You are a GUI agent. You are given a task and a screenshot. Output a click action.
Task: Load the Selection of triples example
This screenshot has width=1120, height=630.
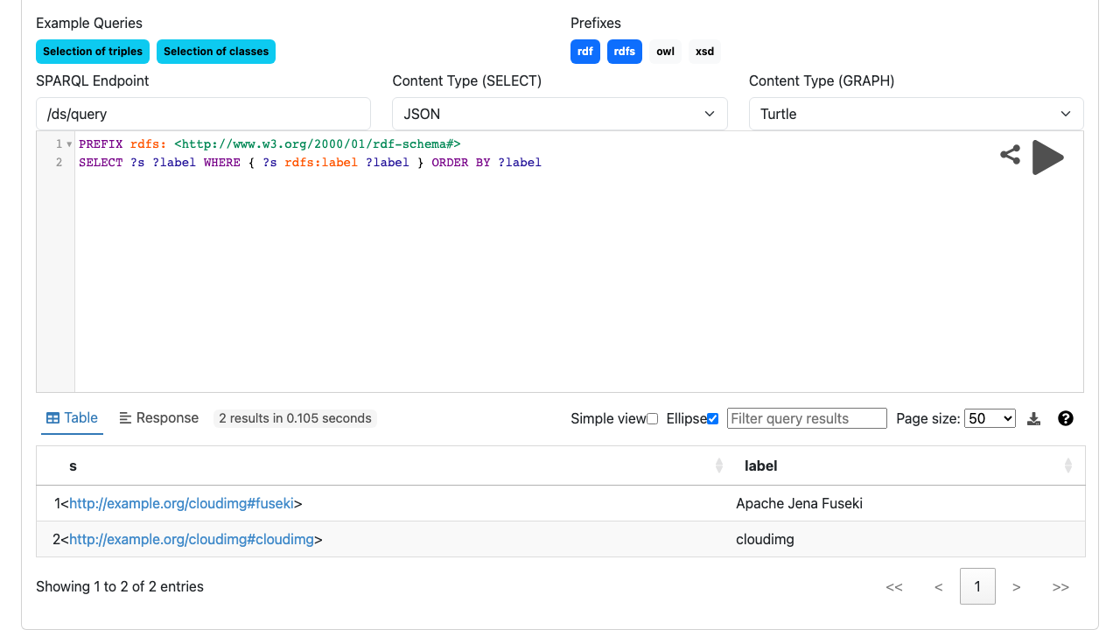93,52
